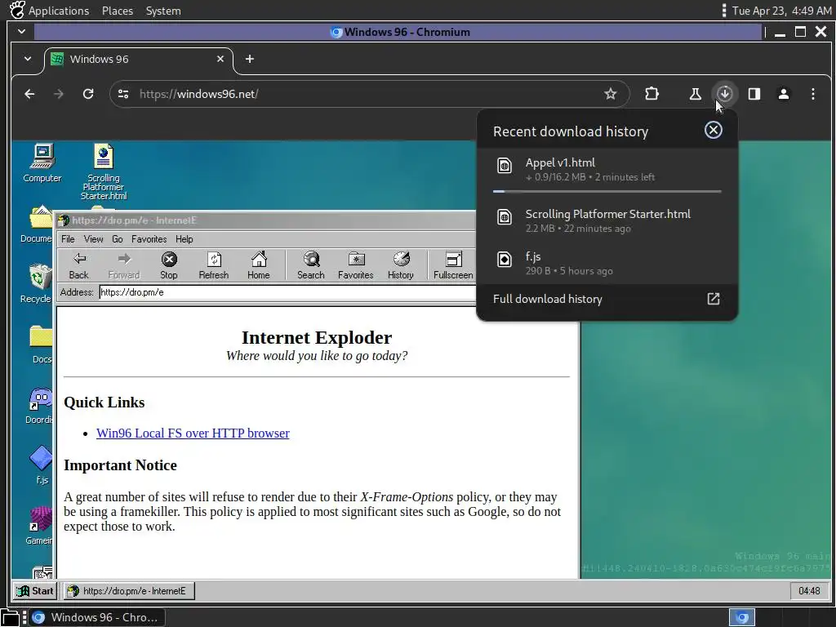Click Windows 96 - Chromium in bottom panel

96,617
